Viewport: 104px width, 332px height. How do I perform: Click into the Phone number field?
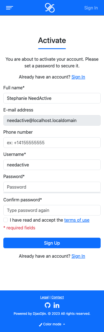click(52, 143)
